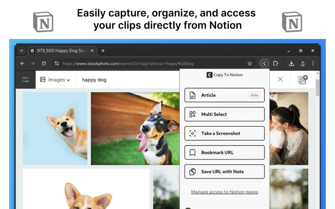The height and width of the screenshot is (209, 335).
Task: Expand the Images type dropdown
Action: pyautogui.click(x=55, y=80)
